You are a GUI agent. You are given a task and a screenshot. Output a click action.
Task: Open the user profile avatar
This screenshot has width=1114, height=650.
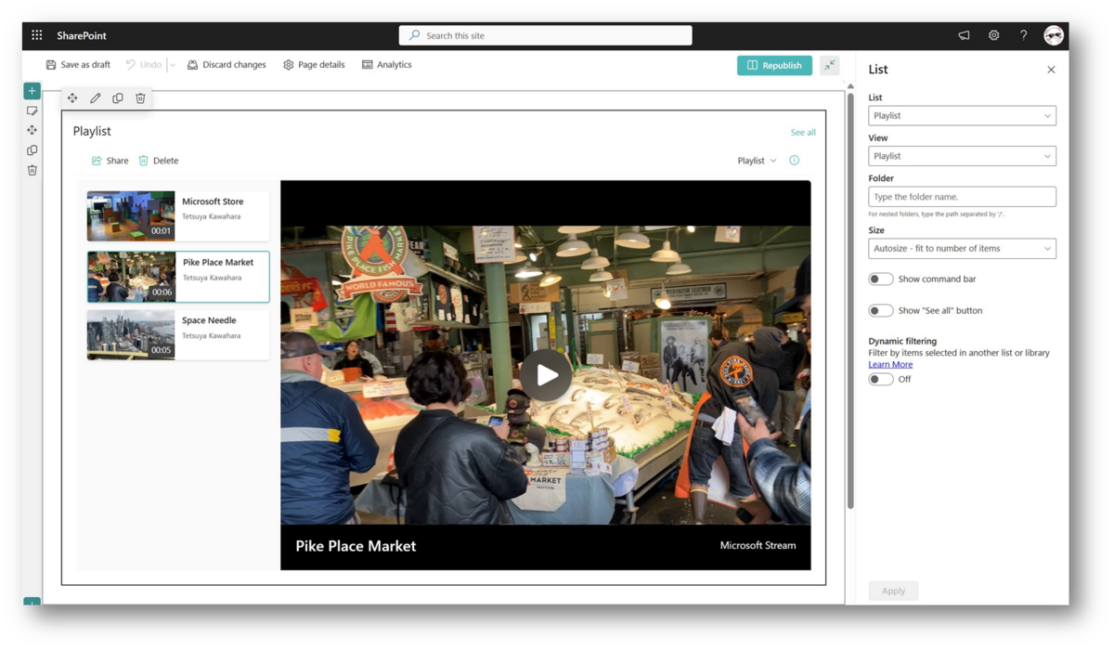click(x=1053, y=35)
